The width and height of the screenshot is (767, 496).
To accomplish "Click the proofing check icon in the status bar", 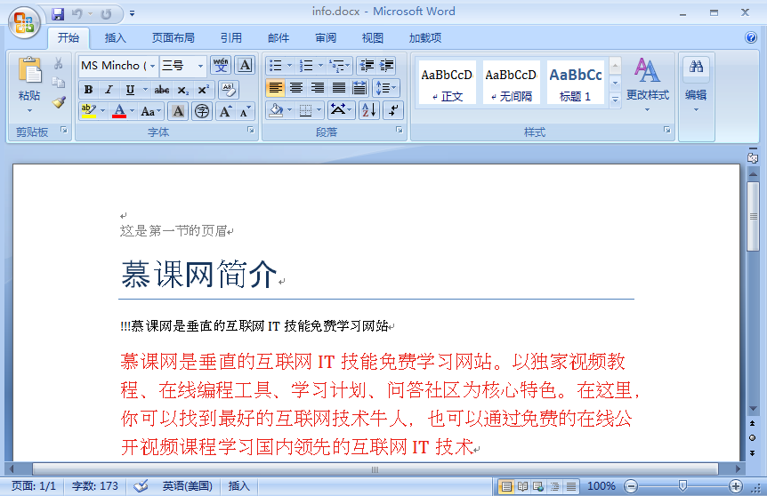I will click(x=141, y=485).
